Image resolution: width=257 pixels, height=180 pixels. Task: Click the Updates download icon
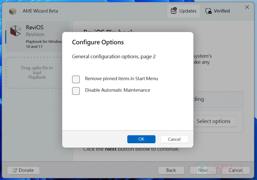[174, 11]
